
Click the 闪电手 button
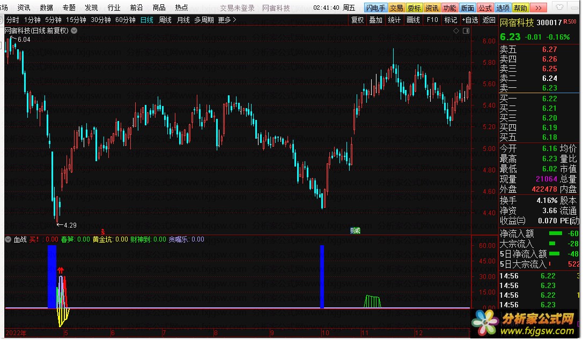coord(375,8)
